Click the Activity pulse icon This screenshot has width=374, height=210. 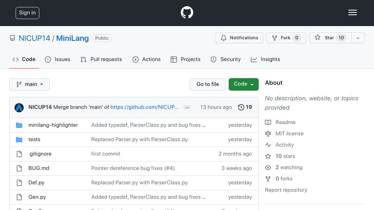click(x=268, y=145)
